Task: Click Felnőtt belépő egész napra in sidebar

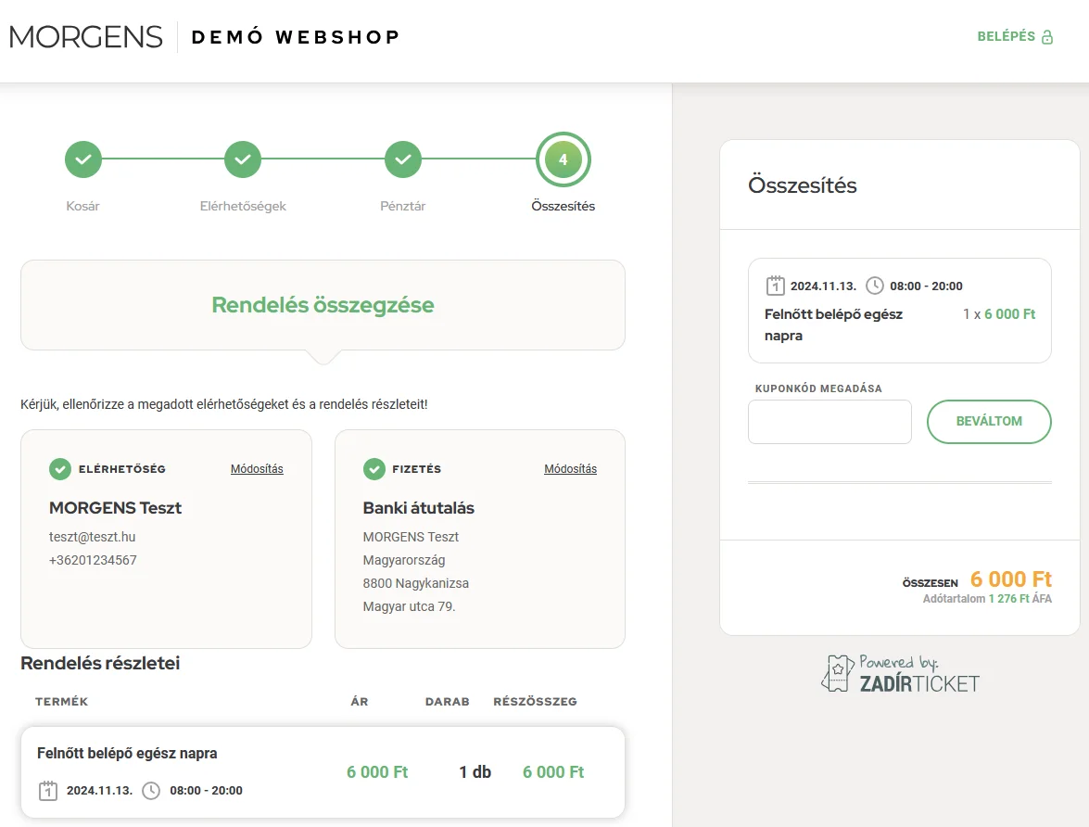Action: click(833, 324)
